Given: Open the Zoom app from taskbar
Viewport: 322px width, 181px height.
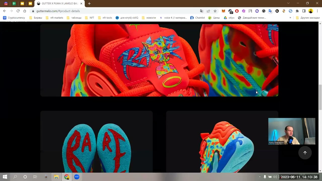Looking at the screenshot, I should point(77,177).
